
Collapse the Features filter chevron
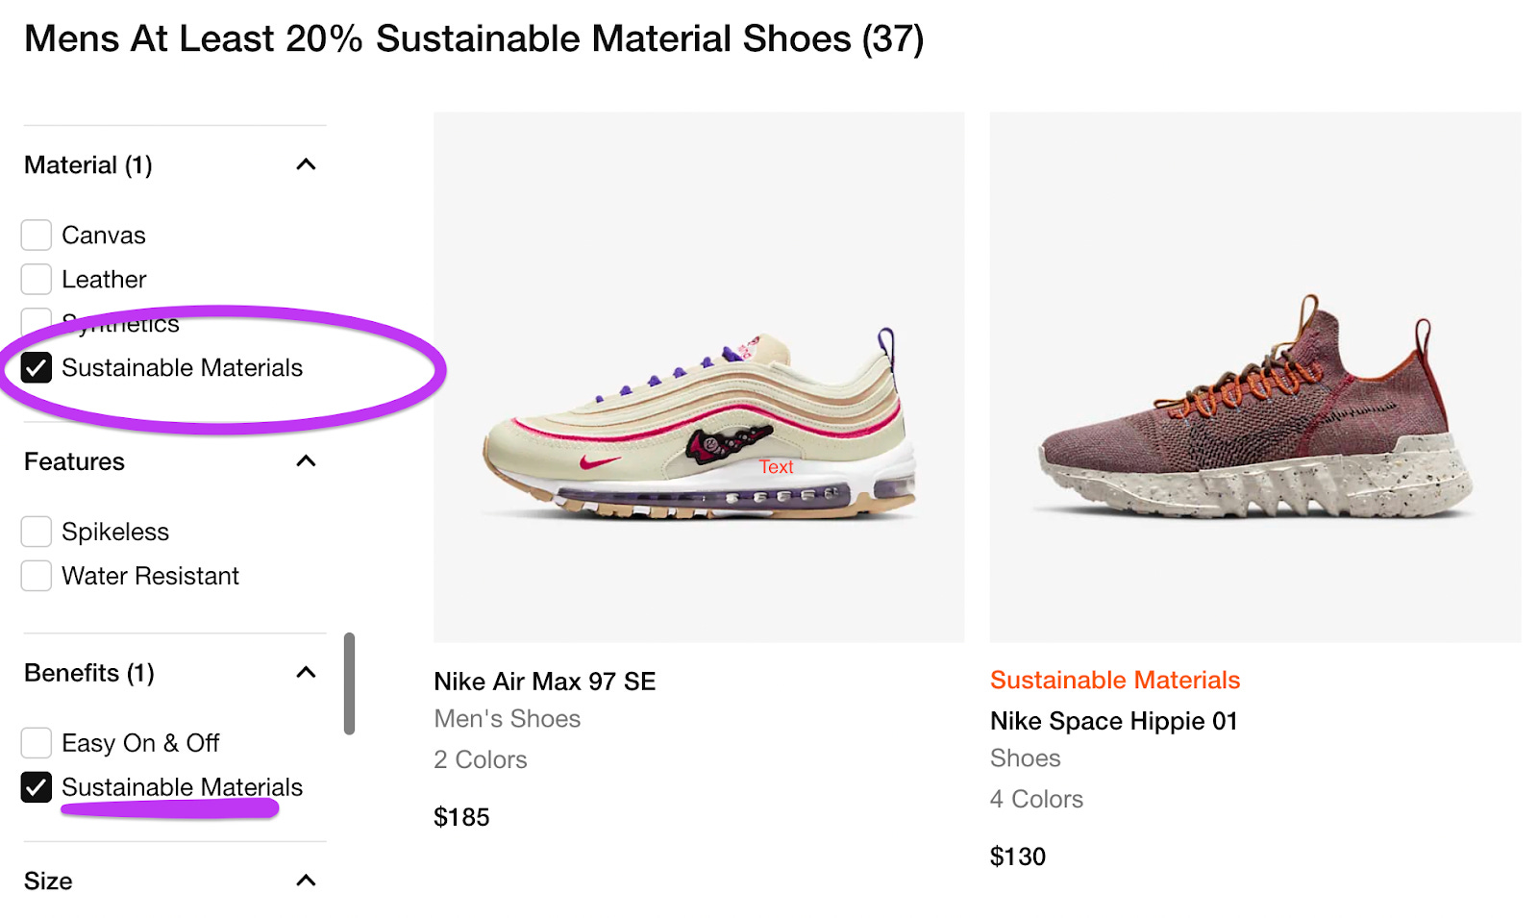click(x=306, y=461)
